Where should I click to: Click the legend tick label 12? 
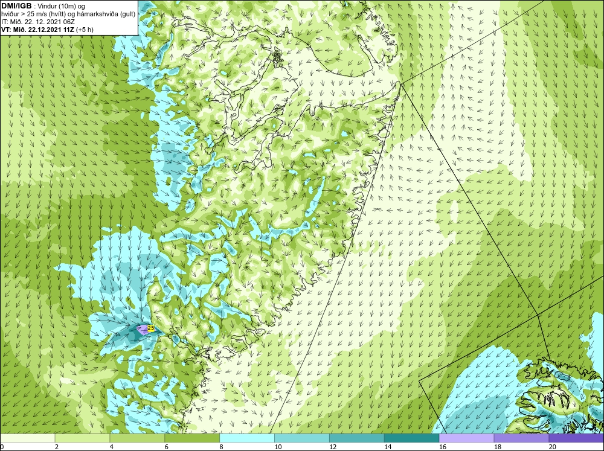pos(333,447)
